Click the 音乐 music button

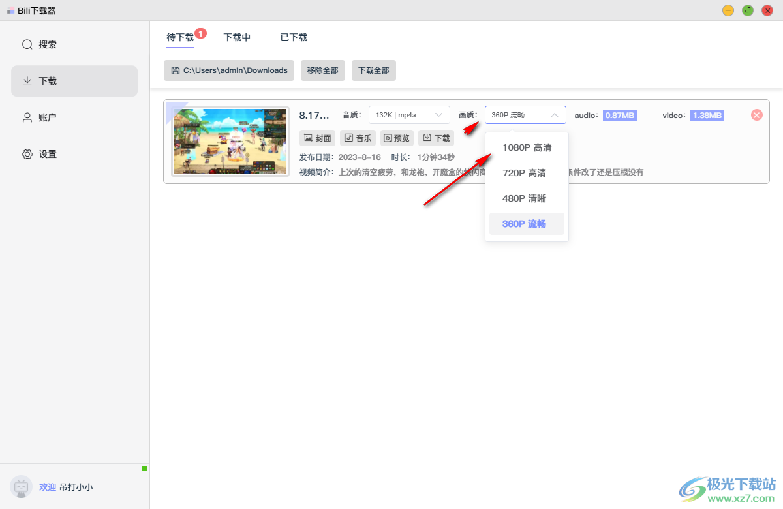(358, 138)
